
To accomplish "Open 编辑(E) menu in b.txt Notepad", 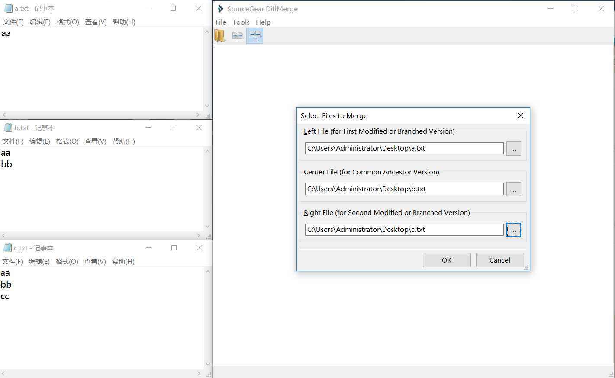I will 39,141.
